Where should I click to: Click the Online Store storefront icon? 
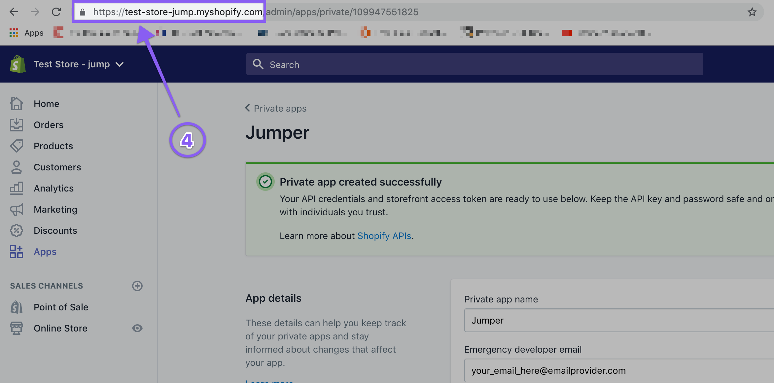(x=17, y=328)
